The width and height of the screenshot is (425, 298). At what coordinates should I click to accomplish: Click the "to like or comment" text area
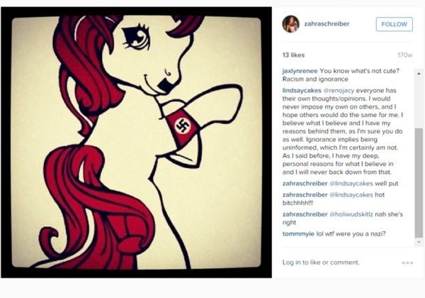click(x=331, y=263)
